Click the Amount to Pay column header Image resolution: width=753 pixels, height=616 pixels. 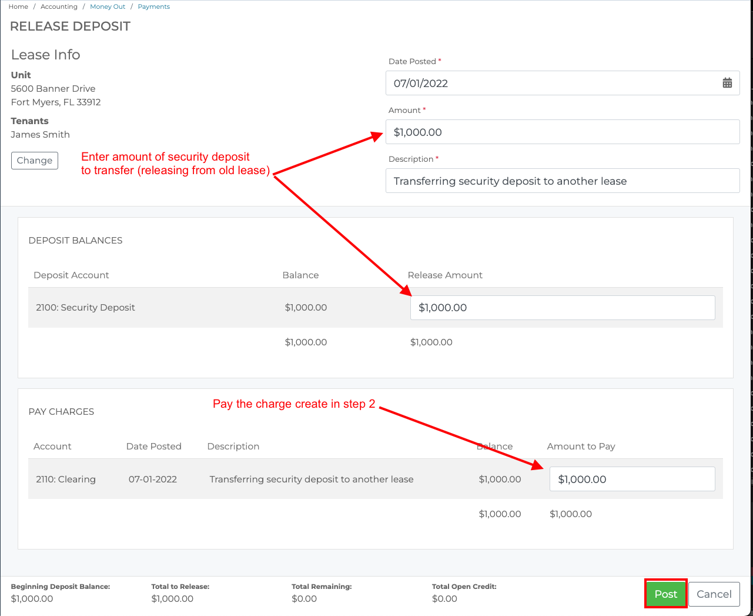(581, 446)
